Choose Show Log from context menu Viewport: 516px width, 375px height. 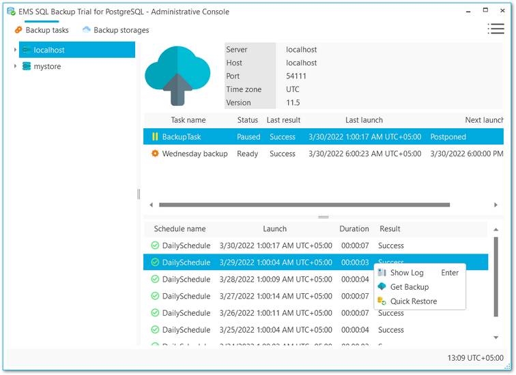420,273
